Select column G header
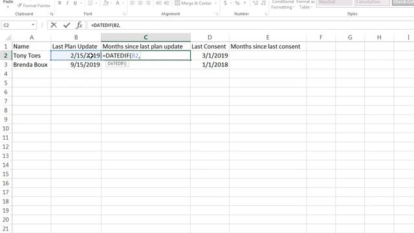 pos(350,38)
